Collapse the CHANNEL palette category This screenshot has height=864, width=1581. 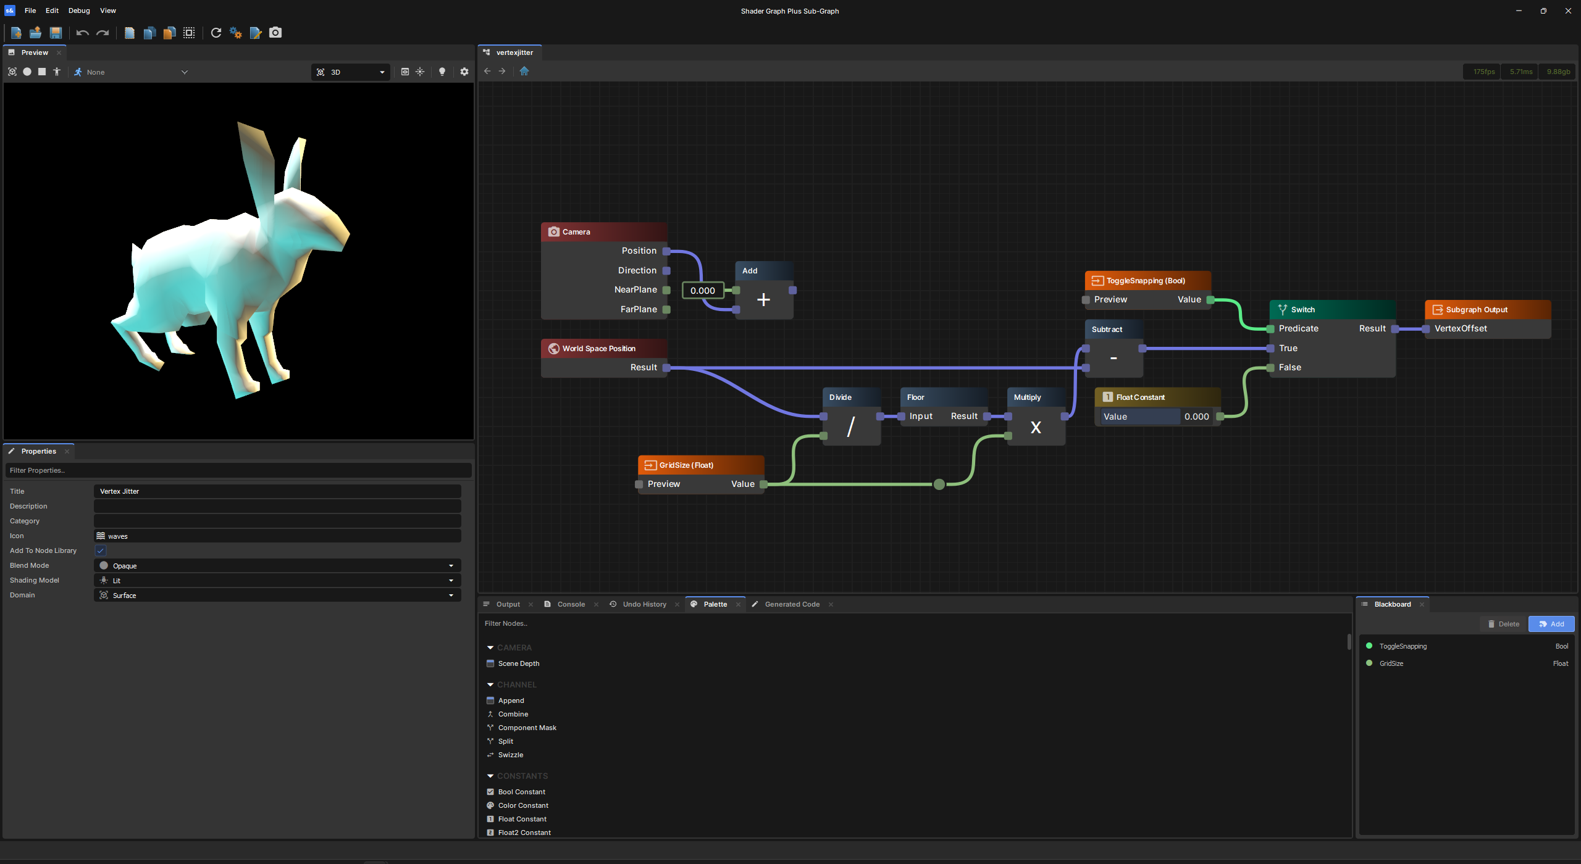coord(490,684)
